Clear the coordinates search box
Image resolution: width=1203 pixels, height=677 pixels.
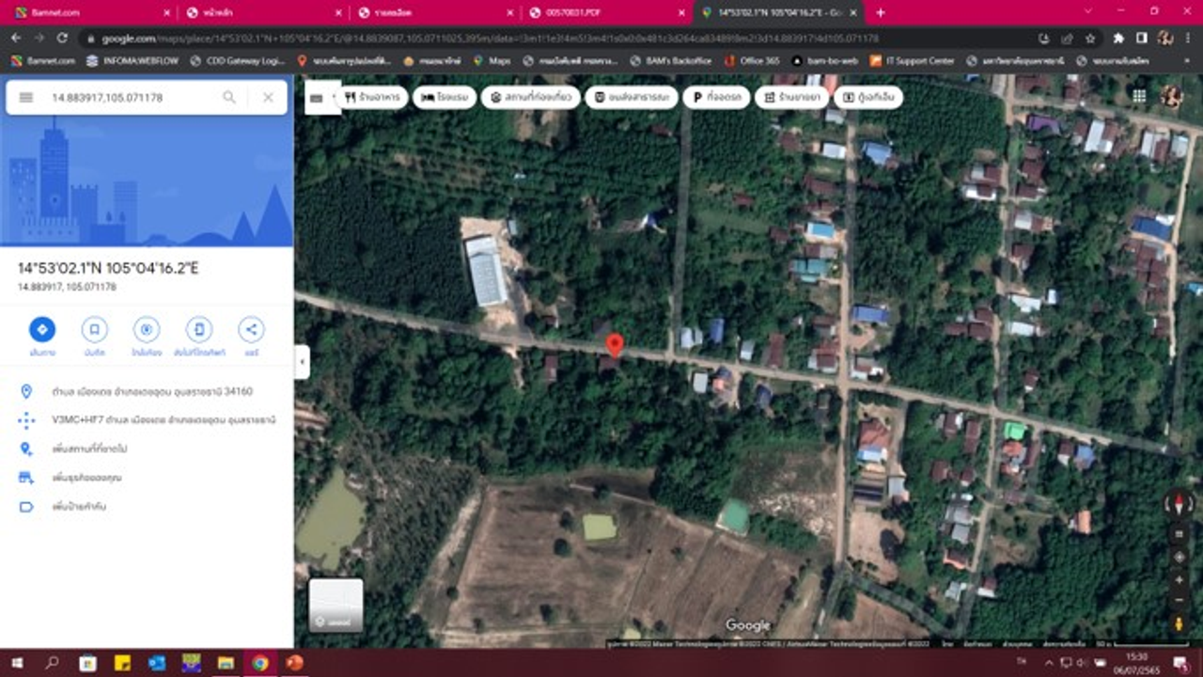pos(268,98)
